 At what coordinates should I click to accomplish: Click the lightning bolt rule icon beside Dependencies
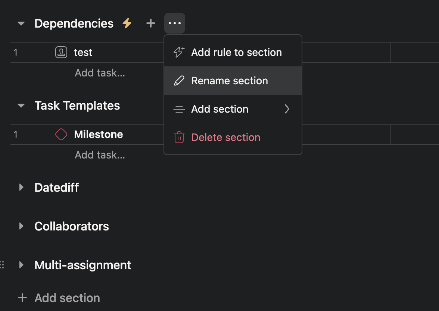pos(127,23)
